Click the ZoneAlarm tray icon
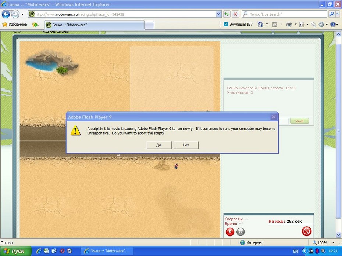 [311, 251]
